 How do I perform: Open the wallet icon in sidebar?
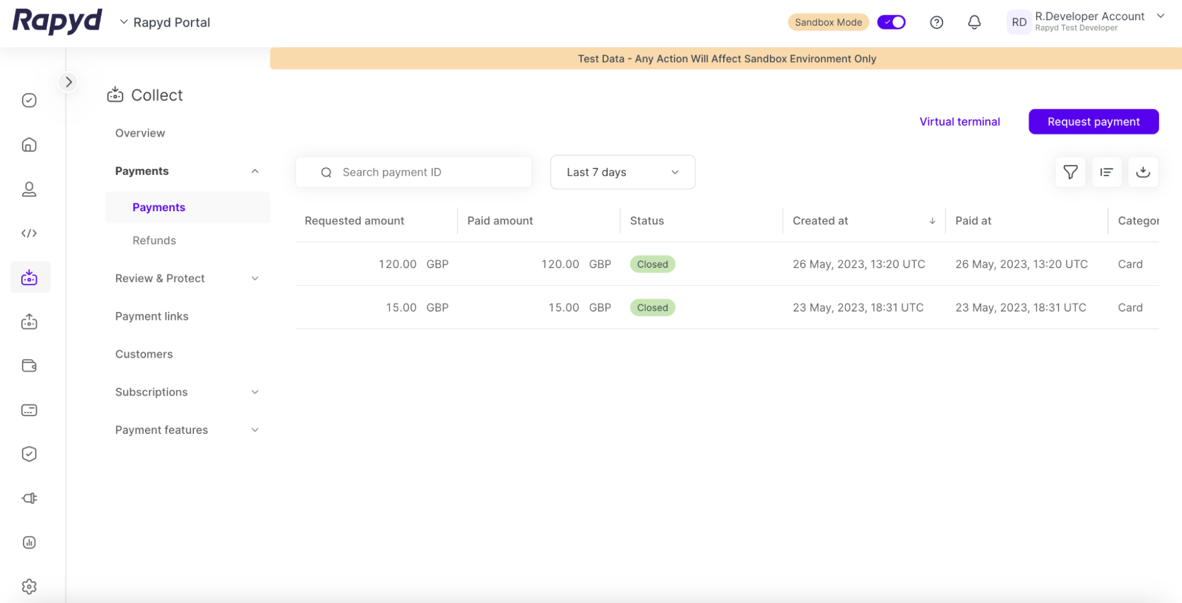29,365
